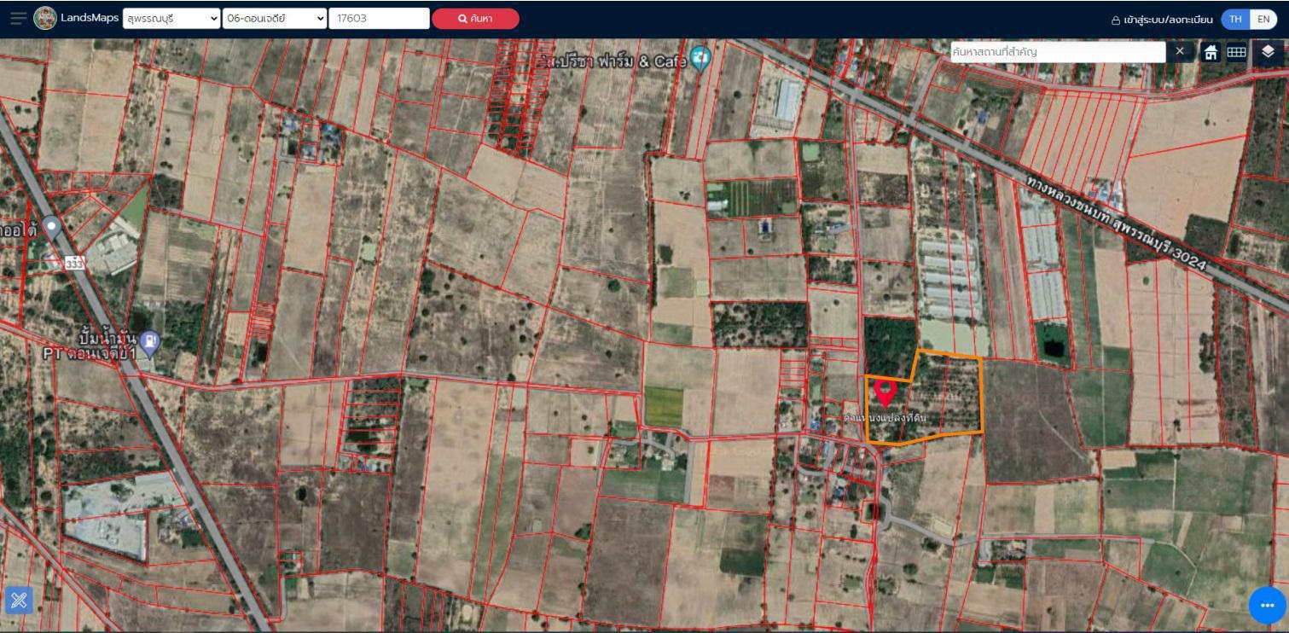Open the measuring tools icon
This screenshot has width=1289, height=633.
[19, 600]
